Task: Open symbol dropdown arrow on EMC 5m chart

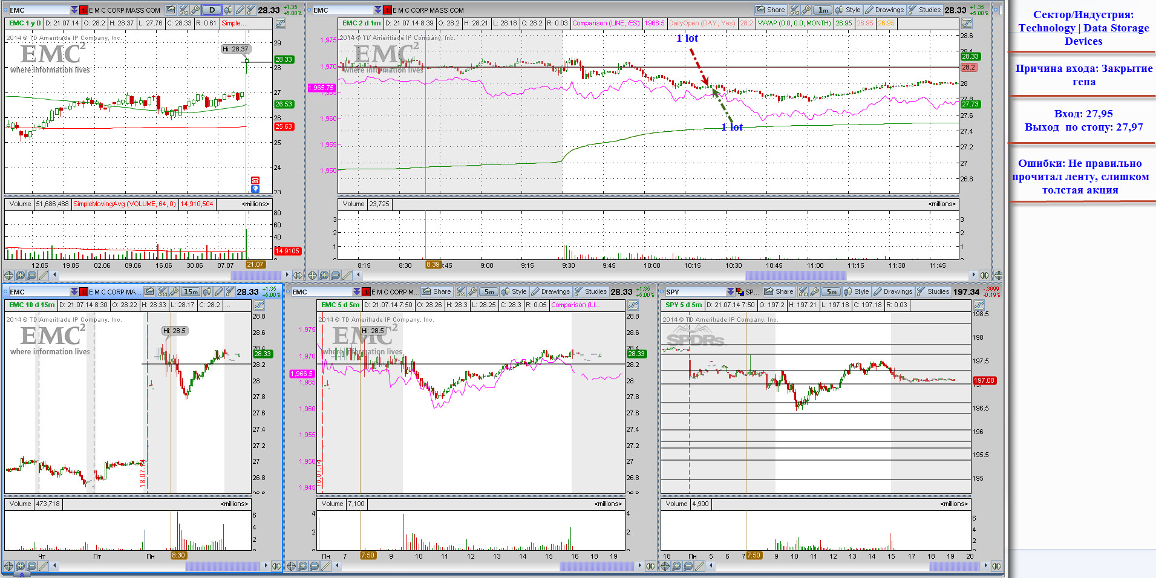Action: click(x=357, y=291)
